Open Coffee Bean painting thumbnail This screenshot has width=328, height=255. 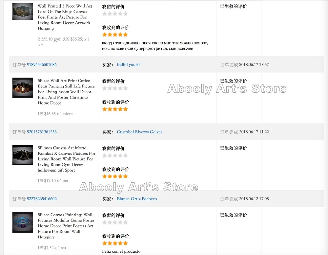pos(23,88)
